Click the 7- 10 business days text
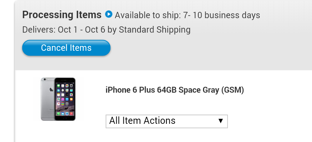 (222, 15)
